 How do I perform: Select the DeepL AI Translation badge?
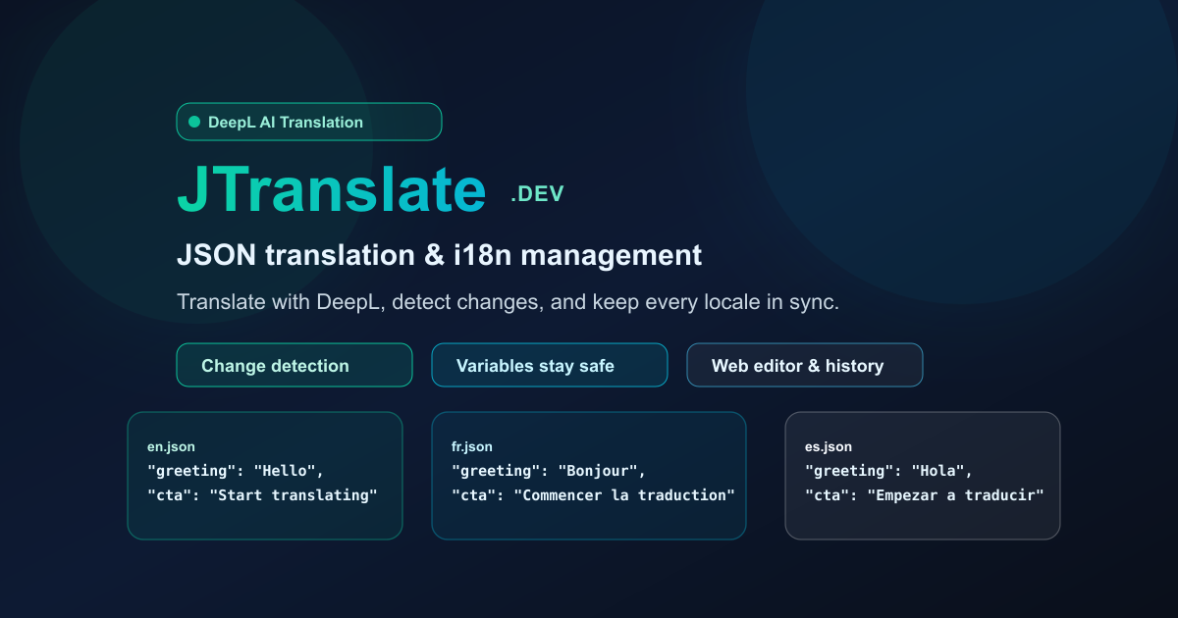(308, 121)
